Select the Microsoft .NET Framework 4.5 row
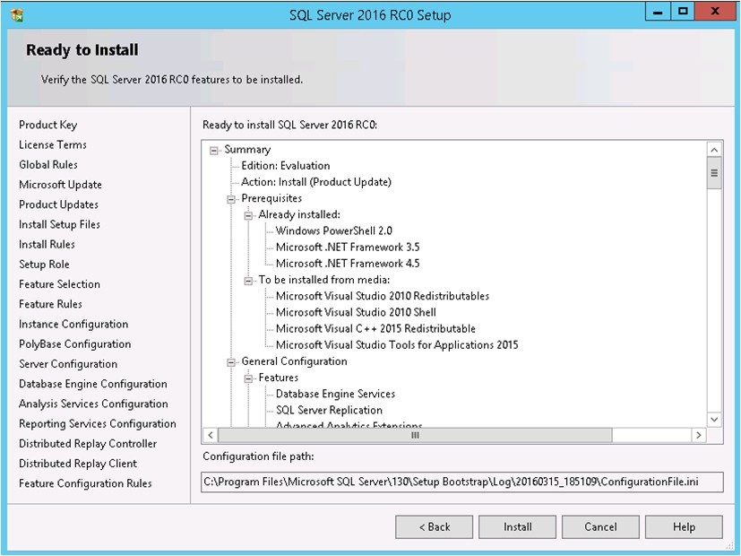The image size is (741, 556). click(348, 264)
